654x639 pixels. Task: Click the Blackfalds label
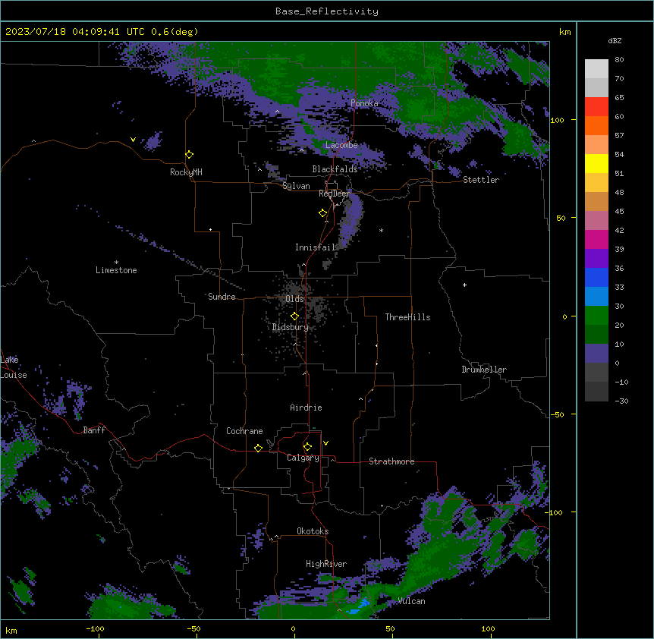point(335,169)
